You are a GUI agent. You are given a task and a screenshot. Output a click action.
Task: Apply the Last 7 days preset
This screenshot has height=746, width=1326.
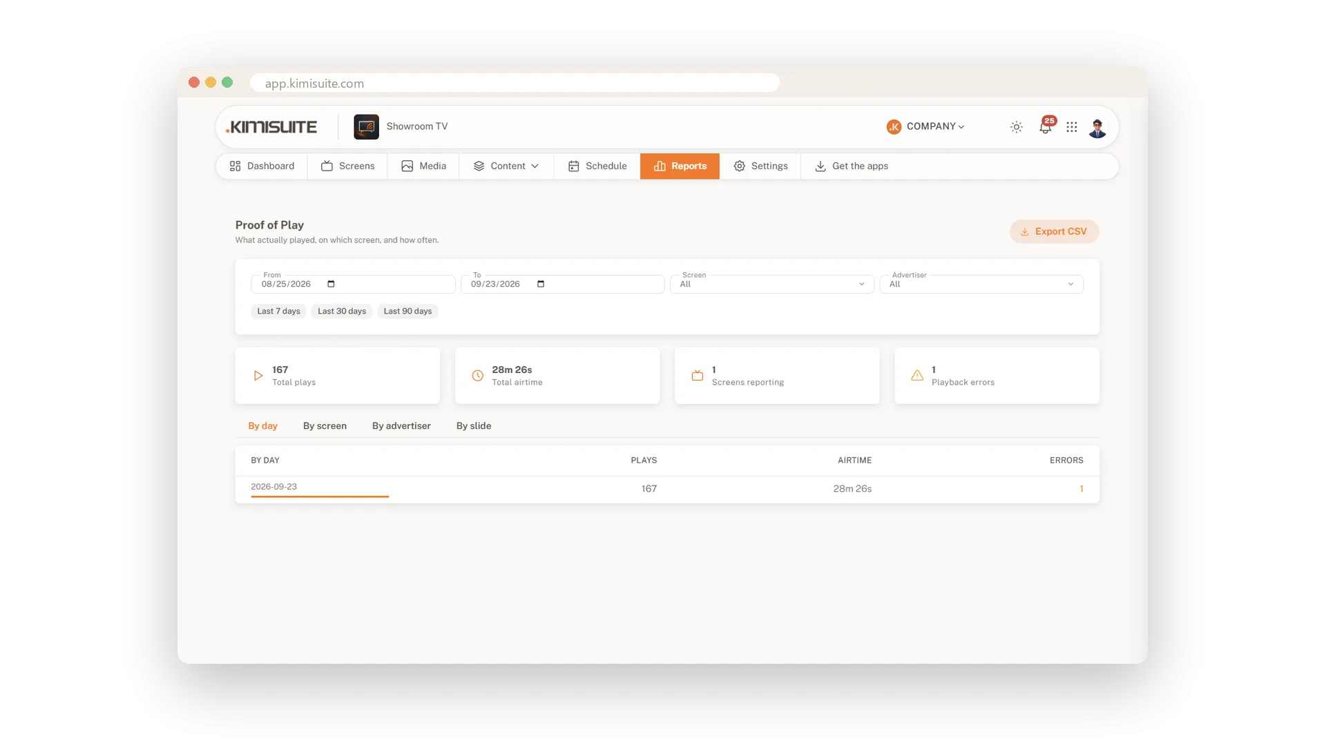pos(278,312)
